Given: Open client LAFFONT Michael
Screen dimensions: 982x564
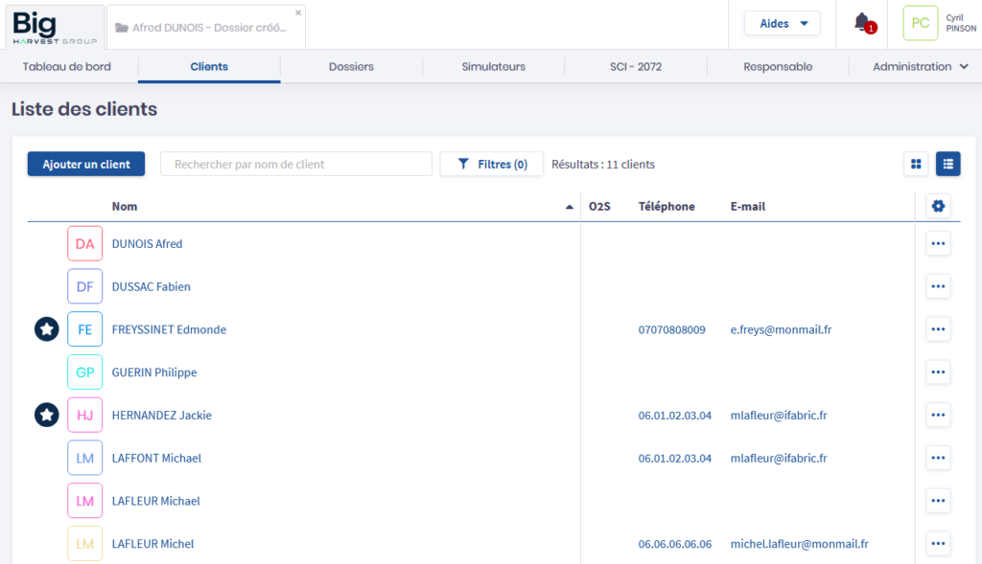Looking at the screenshot, I should 156,459.
